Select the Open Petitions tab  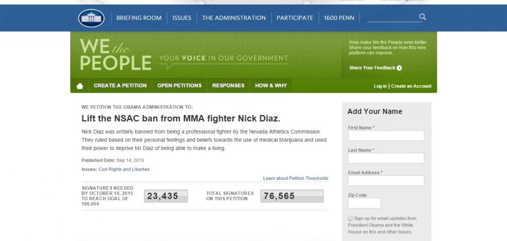click(180, 86)
